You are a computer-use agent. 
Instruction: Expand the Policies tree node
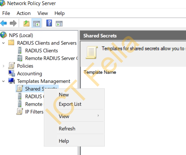point(3,66)
